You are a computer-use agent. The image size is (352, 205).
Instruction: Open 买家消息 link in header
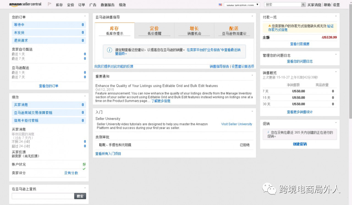[x=314, y=5]
